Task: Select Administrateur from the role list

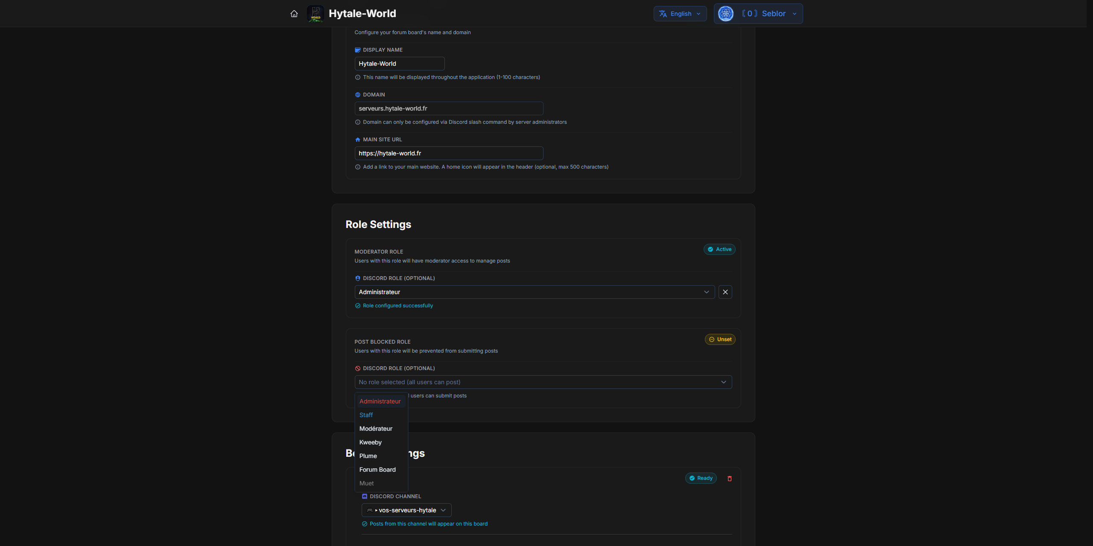Action: coord(381,401)
